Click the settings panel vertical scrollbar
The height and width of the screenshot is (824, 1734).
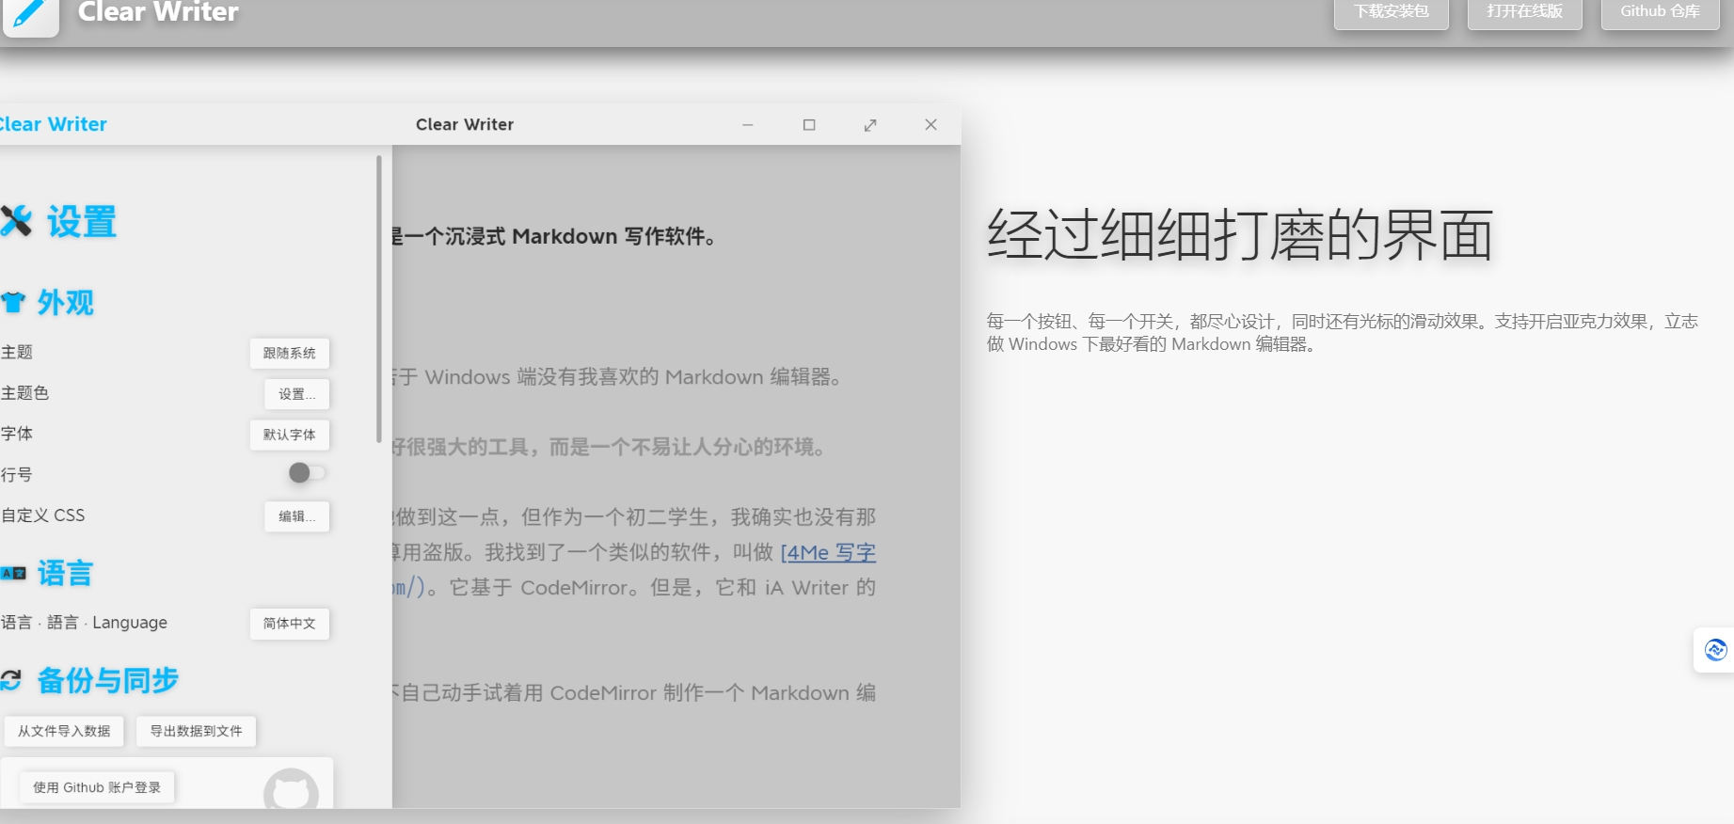click(x=379, y=299)
